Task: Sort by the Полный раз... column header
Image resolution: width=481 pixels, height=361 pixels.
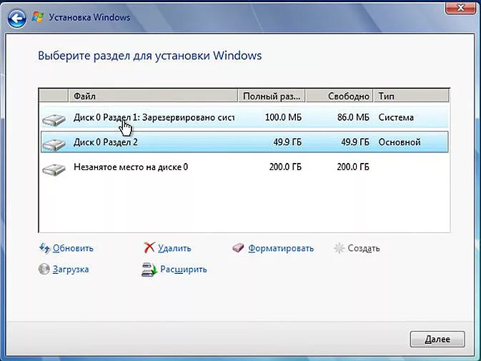Action: 272,96
